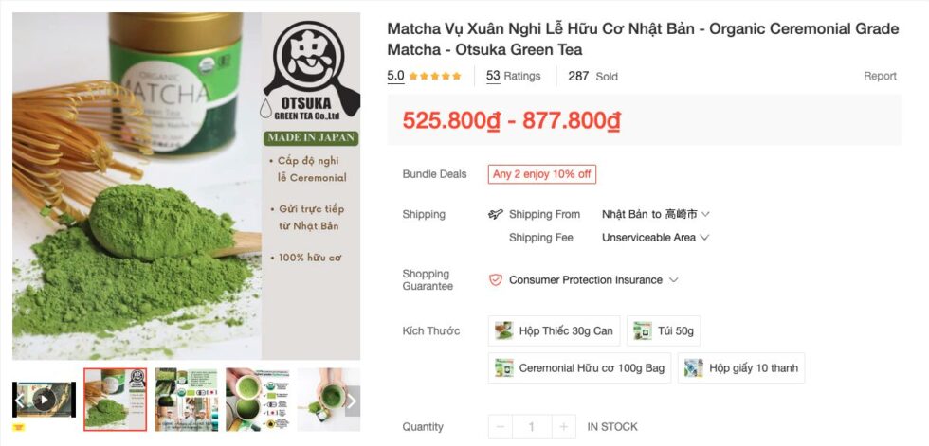The width and height of the screenshot is (929, 446).
Task: Select Hộp Thiếc 30g Can option
Action: pos(554,330)
